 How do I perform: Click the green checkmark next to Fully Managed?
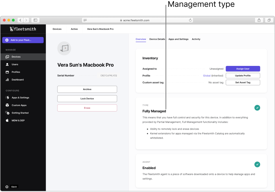point(257,108)
